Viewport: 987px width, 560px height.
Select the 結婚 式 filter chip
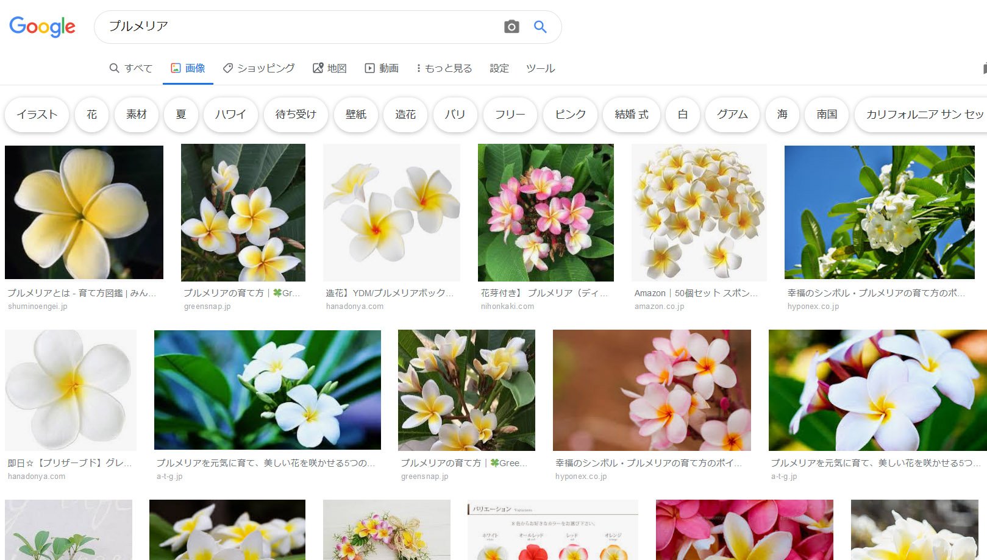pos(632,115)
